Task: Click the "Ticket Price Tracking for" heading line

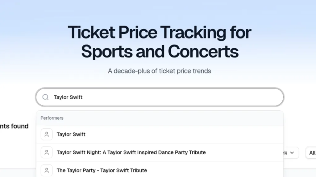Action: 160,33
